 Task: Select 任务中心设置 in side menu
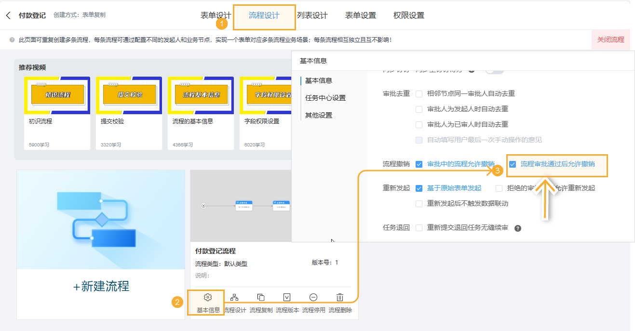pos(325,98)
